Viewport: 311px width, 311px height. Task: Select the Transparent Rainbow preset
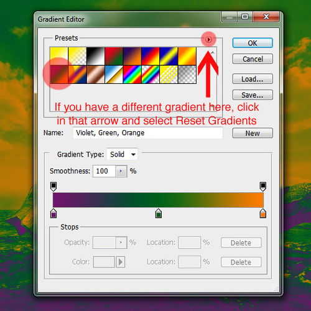click(151, 75)
